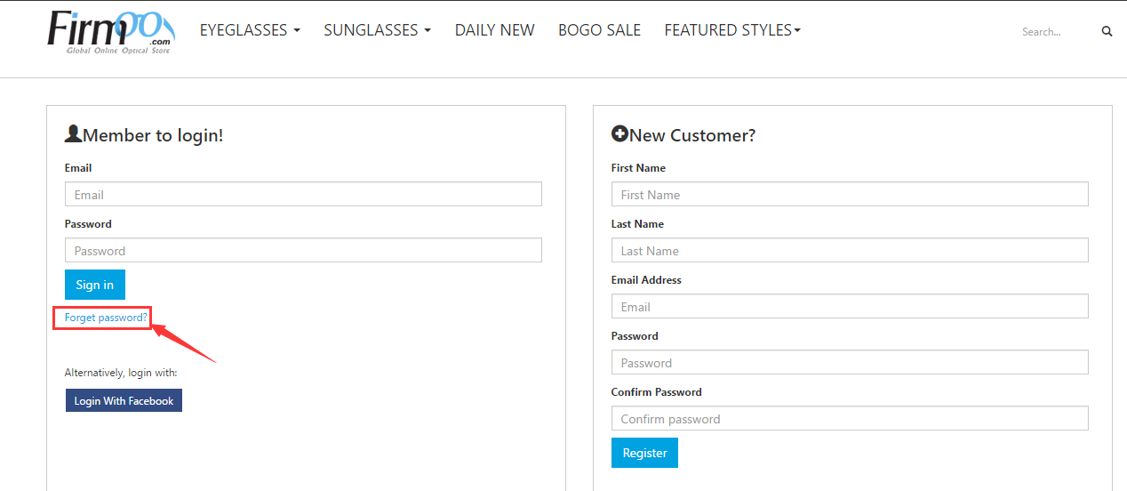Click the plus icon beside New Customer
The height and width of the screenshot is (491, 1127).
[x=619, y=134]
